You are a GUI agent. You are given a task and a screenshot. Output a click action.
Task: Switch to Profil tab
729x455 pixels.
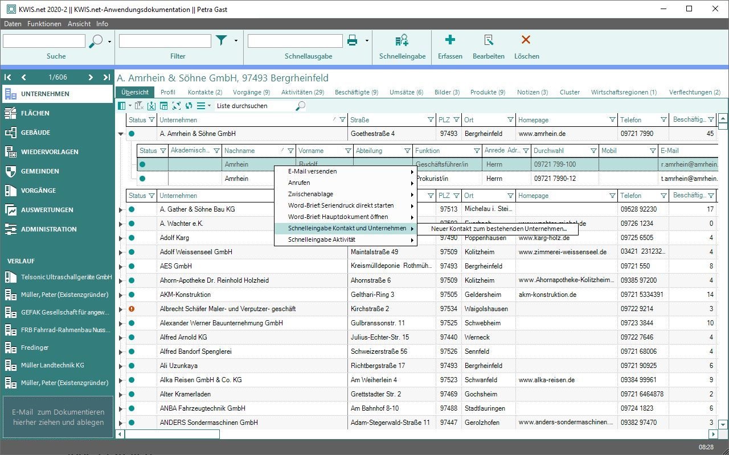point(168,92)
